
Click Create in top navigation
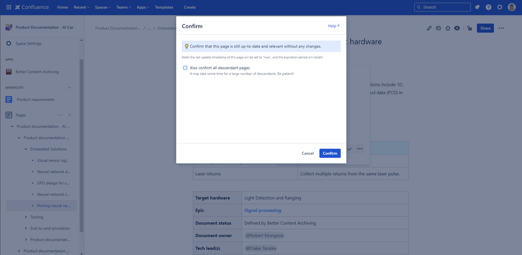pos(190,7)
